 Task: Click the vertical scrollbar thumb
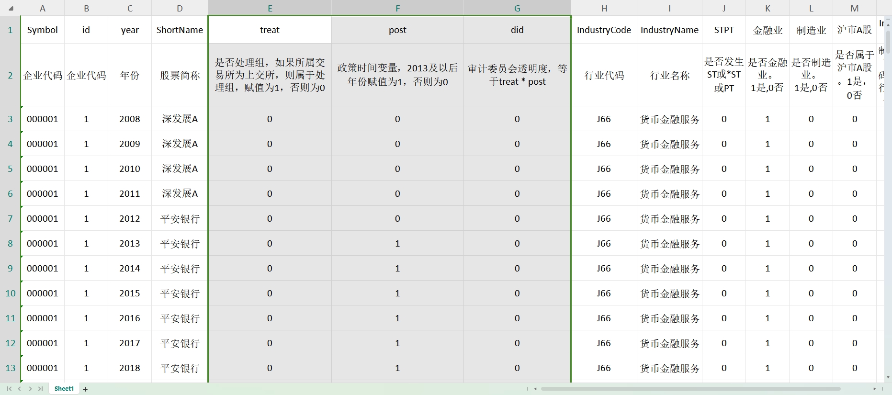[888, 41]
